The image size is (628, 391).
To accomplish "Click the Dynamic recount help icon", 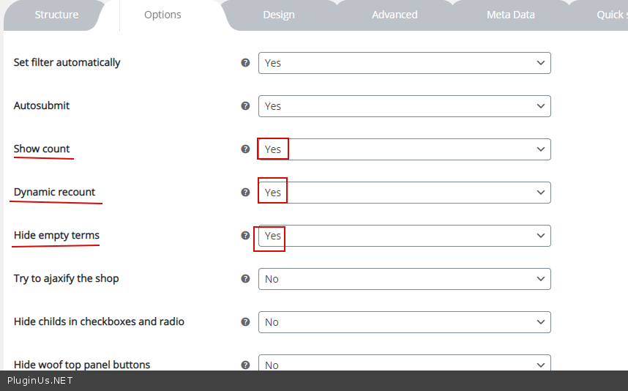I will tap(246, 193).
